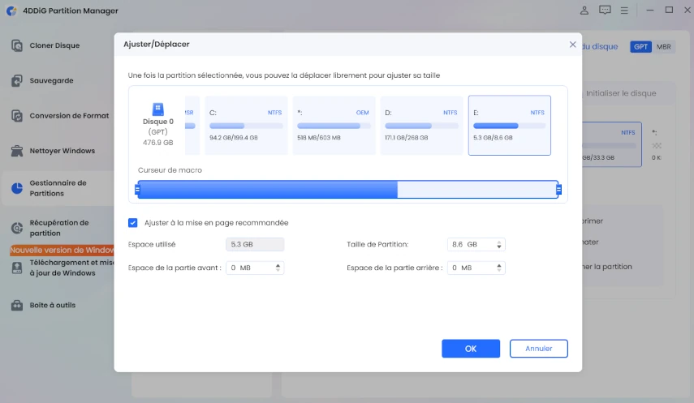694x403 pixels.
Task: Select the MBR toggle option
Action: pos(663,46)
